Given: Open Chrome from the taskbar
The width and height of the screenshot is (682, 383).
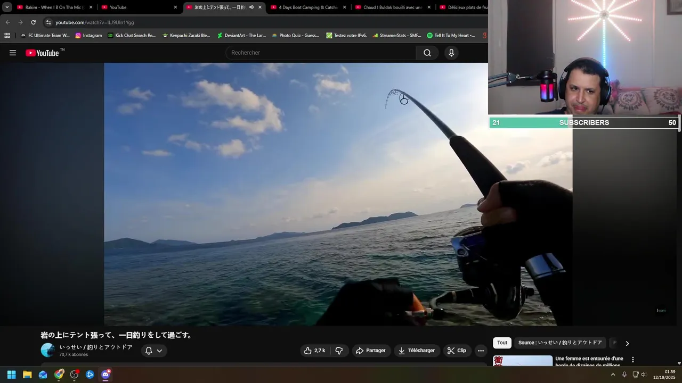Looking at the screenshot, I should (59, 374).
